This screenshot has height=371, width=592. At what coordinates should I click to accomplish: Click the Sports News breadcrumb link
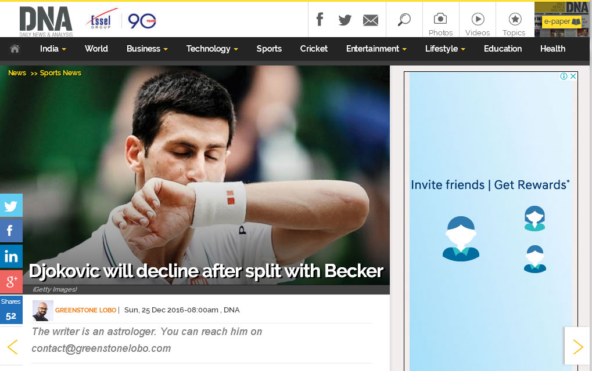click(60, 72)
